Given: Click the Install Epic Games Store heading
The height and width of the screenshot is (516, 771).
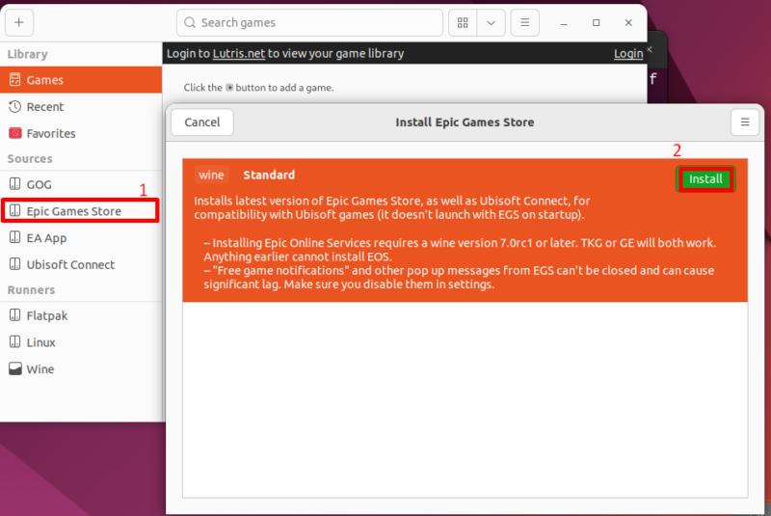Looking at the screenshot, I should click(x=465, y=122).
